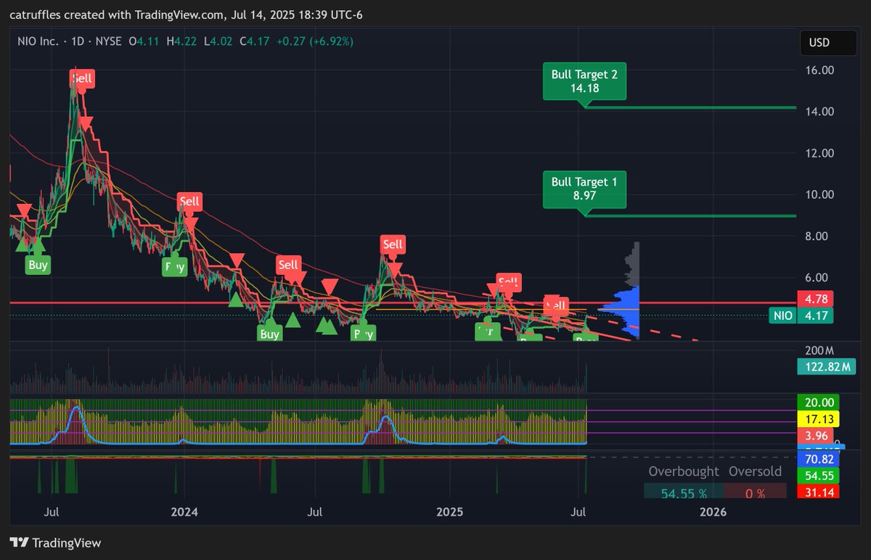
Task: Click the 8.00 price axis label
Action: pos(817,236)
